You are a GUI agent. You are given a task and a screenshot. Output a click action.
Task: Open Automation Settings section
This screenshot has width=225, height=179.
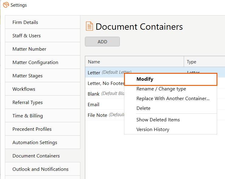click(35, 143)
